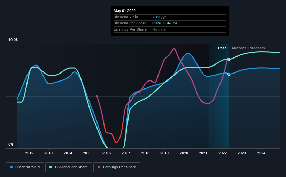
Task: Click the 'May 01 2022' tooltip date
Action: click(x=125, y=11)
